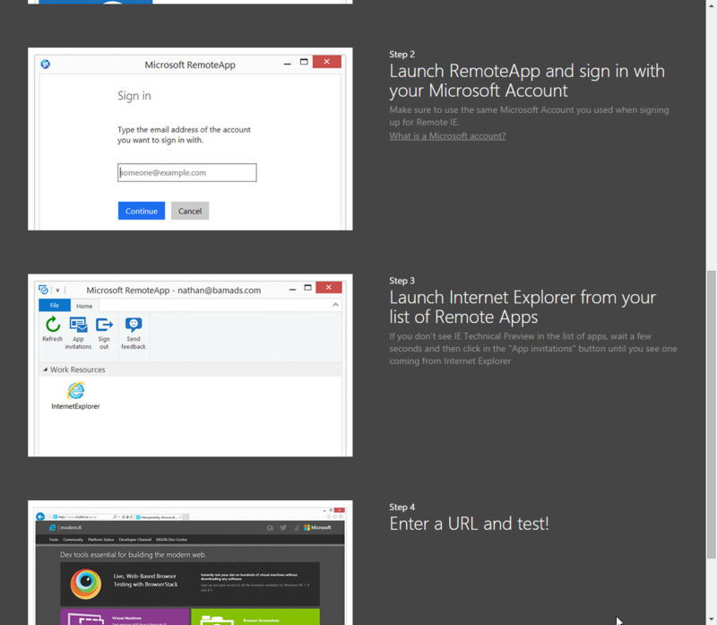717x625 pixels.
Task: Collapse the ribbon with the chevron arrow
Action: click(335, 305)
